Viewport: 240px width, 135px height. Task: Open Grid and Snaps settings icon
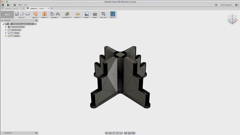point(129,133)
